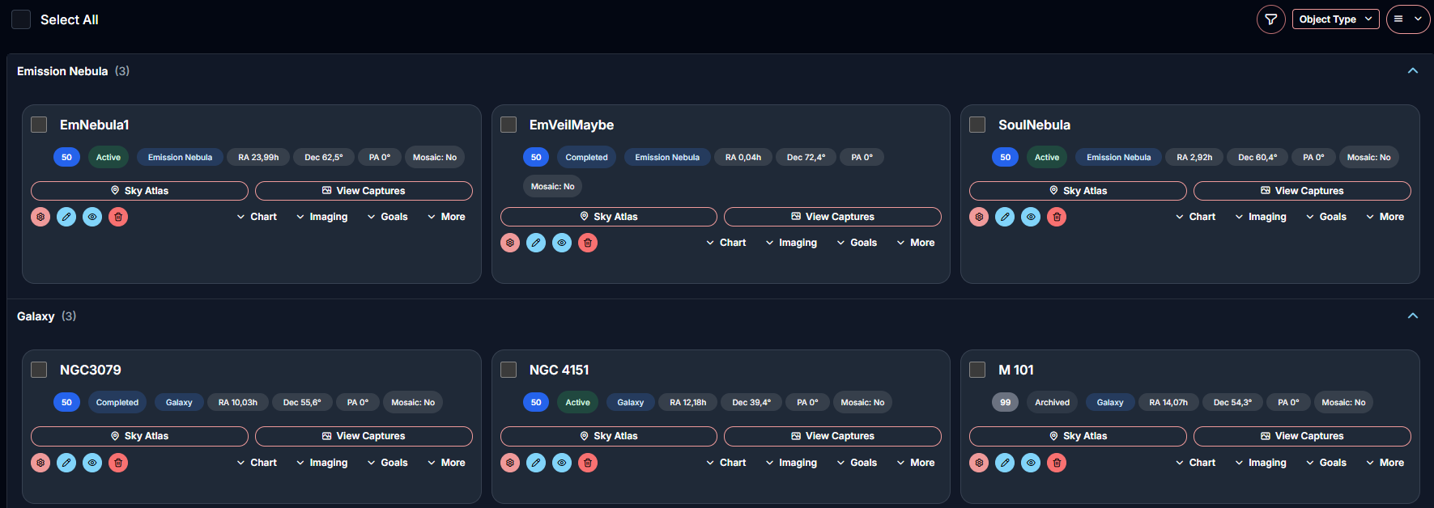Click the red settings icon on M 101
The height and width of the screenshot is (508, 1434).
pyautogui.click(x=979, y=463)
